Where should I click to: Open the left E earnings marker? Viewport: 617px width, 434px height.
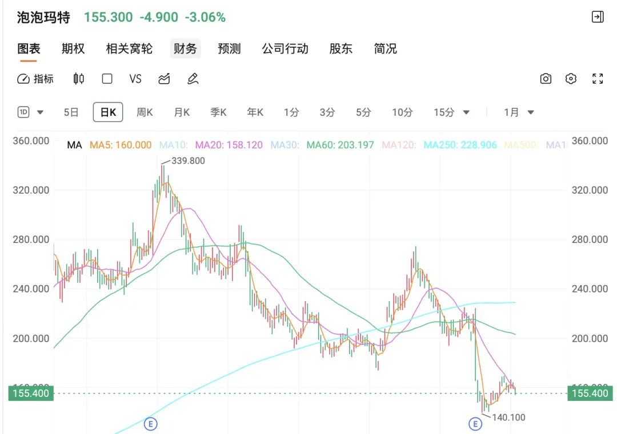(x=151, y=424)
